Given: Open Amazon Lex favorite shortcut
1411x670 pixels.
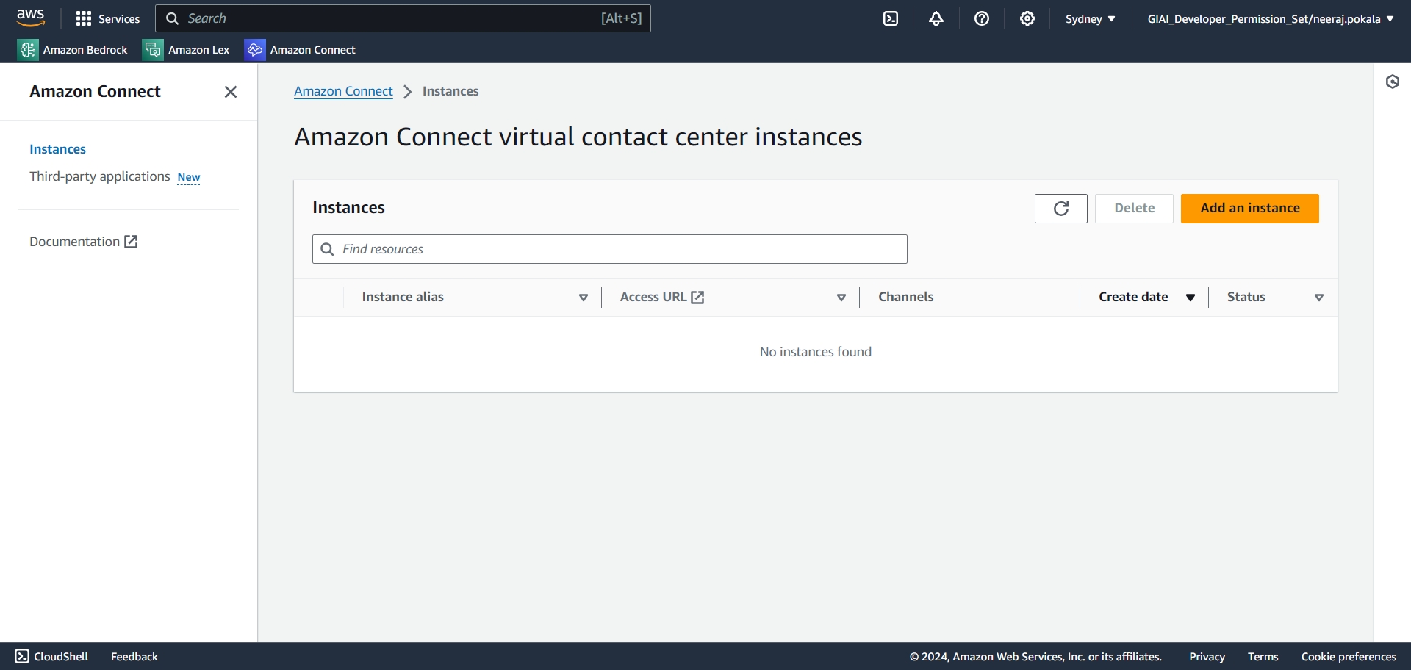Looking at the screenshot, I should click(x=187, y=49).
